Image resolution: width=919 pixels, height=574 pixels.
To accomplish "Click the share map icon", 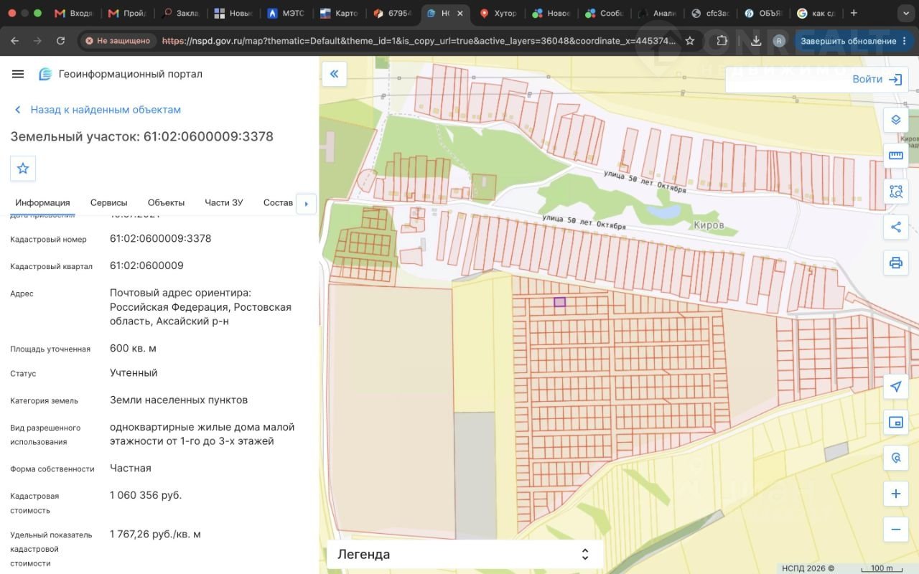I will pos(895,227).
